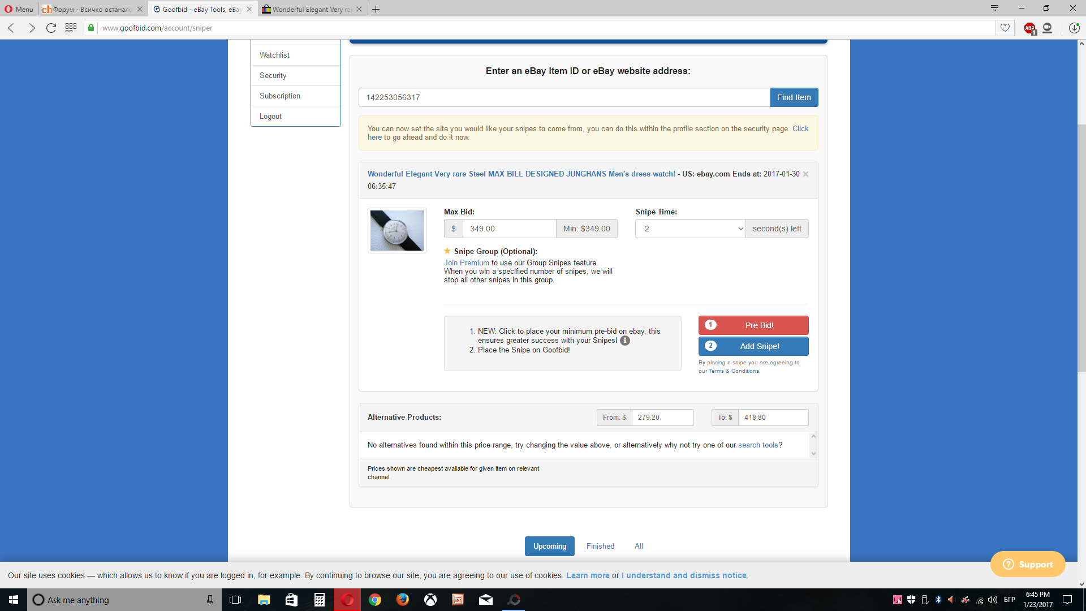Select the Upcoming snipes tab
This screenshot has width=1086, height=611.
pos(549,546)
